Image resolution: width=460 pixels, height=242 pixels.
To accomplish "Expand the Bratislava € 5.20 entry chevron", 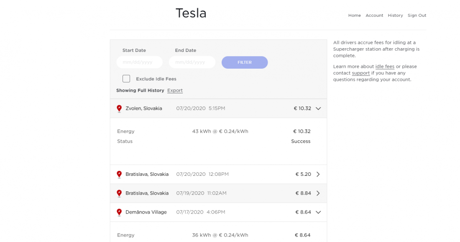I will (318, 174).
